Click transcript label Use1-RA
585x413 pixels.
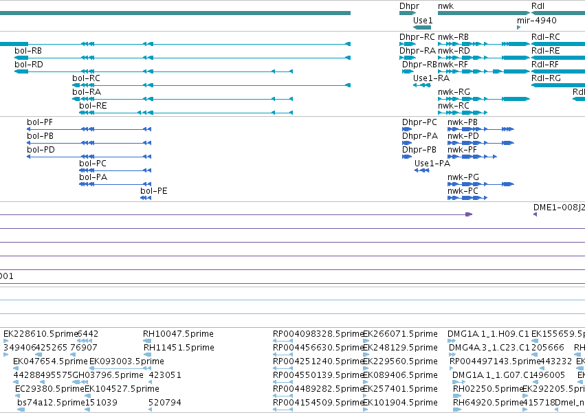point(431,78)
